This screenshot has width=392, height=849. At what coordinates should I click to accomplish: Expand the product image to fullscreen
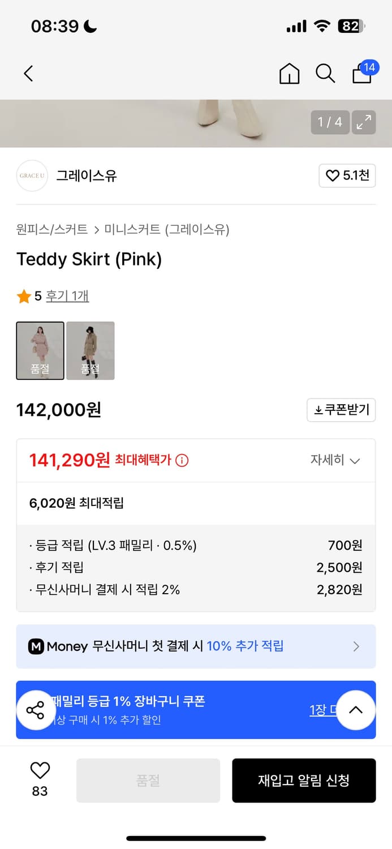[364, 122]
